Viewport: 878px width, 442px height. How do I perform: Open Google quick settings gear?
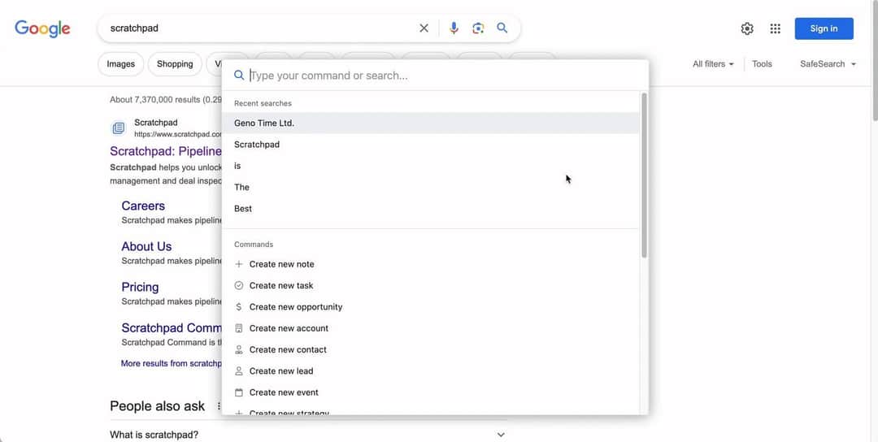(747, 28)
